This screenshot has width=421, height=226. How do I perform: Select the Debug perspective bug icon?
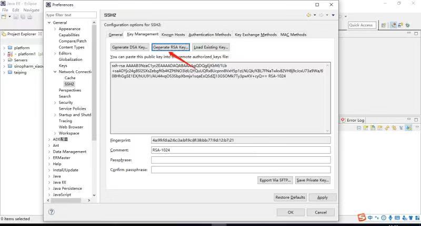pyautogui.click(x=407, y=25)
